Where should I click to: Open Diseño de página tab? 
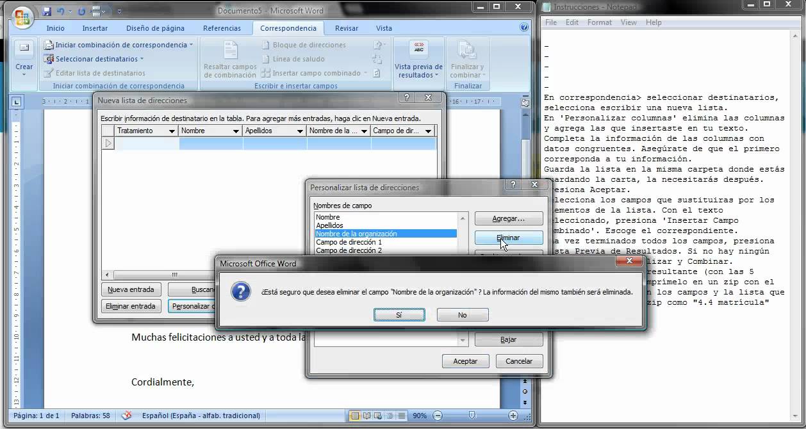155,28
